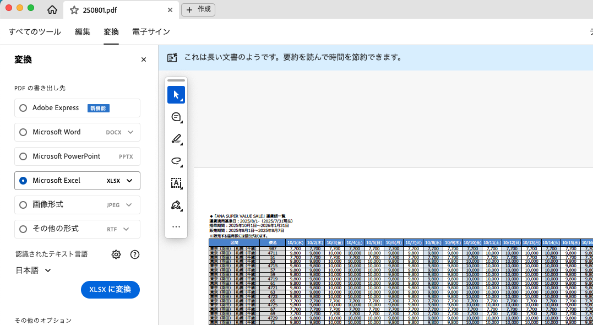Open more tools via three dots
593x325 pixels.
point(176,227)
